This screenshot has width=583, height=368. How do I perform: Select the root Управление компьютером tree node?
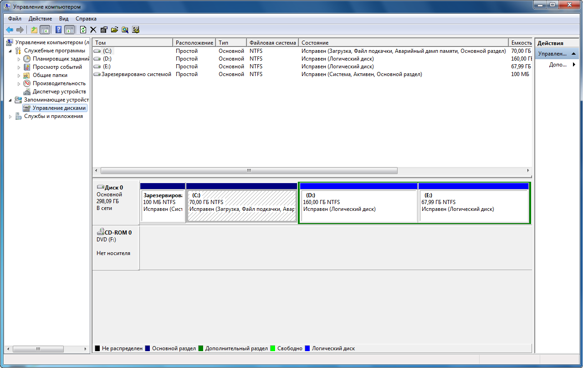pos(52,42)
